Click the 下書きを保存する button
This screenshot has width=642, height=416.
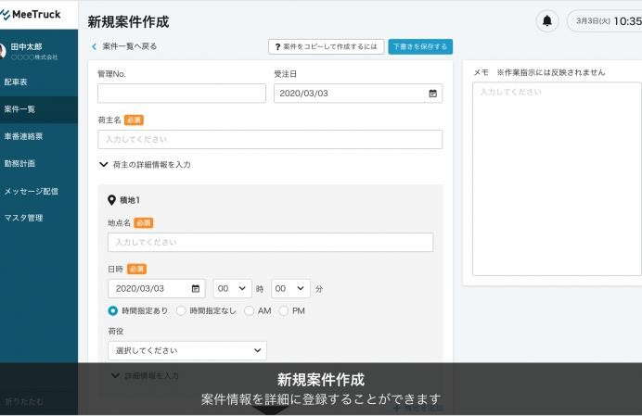(x=419, y=46)
